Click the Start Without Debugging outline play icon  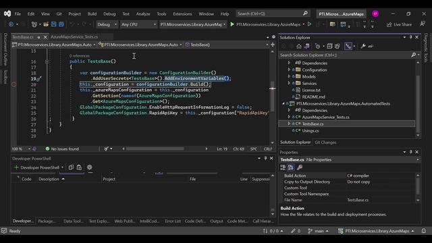(x=309, y=24)
